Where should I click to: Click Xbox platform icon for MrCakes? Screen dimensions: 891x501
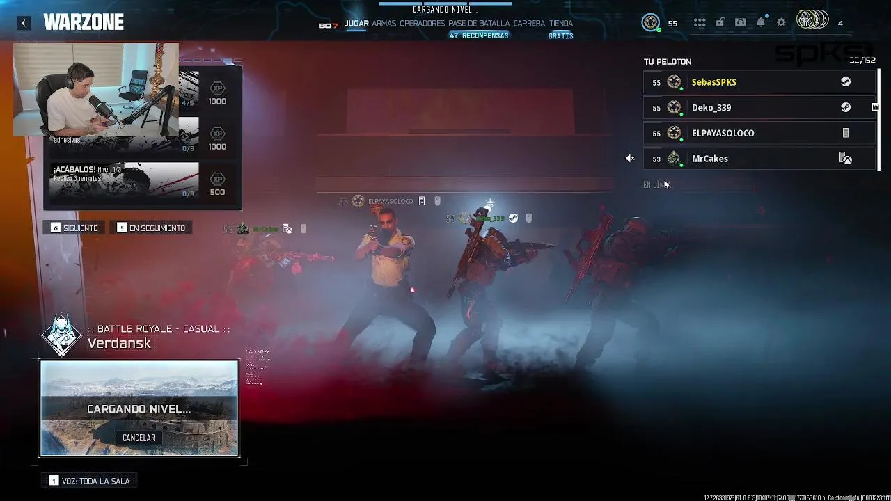coord(846,159)
